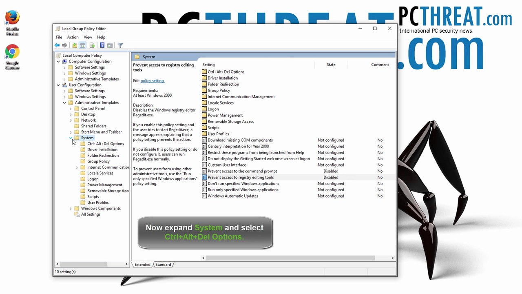Expand the Control Panel tree node

71,109
